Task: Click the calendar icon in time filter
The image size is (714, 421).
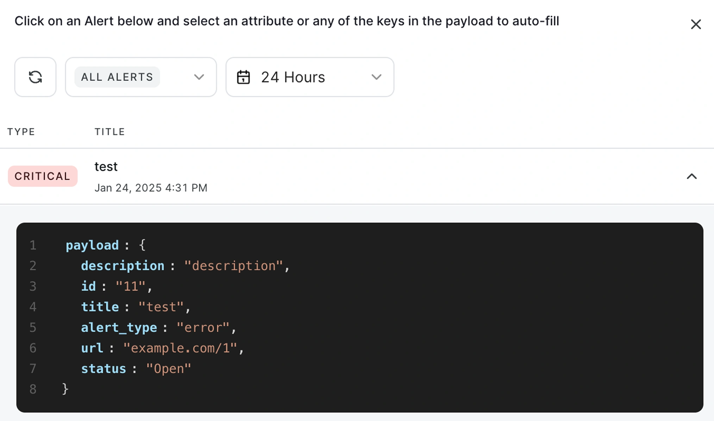Action: tap(243, 77)
